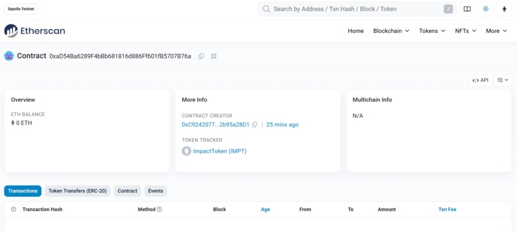Click the Multichain Info N/A value
The image size is (517, 231).
click(358, 116)
